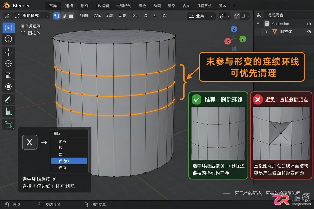Activate the Transform tool
Image resolution: width=314 pixels, height=209 pixels.
point(9,87)
